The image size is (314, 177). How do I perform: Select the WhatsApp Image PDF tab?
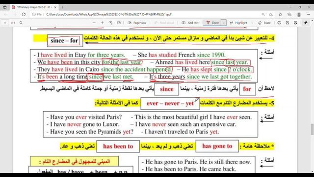(34, 7)
